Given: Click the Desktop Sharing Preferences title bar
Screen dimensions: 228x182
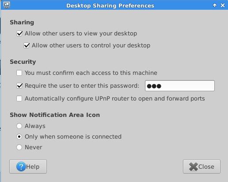Looking at the screenshot, I should coord(110,5).
